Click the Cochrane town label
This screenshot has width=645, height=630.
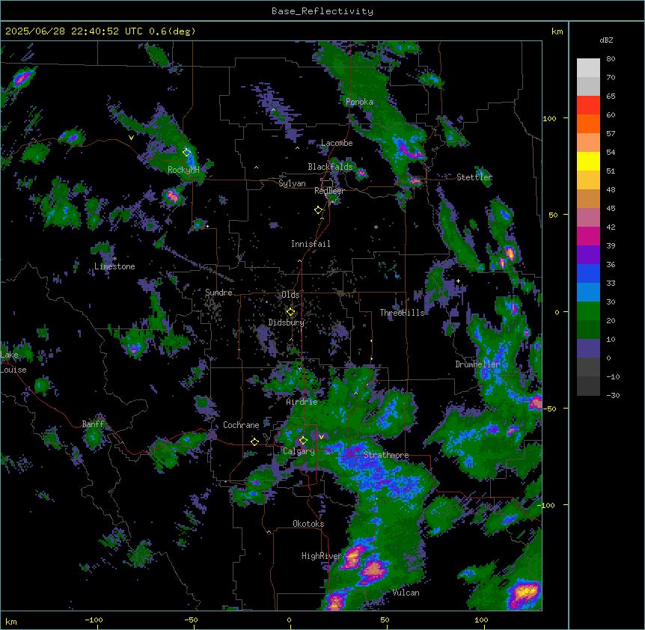pyautogui.click(x=241, y=425)
